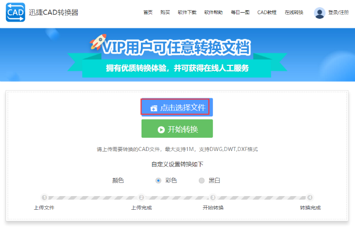The height and width of the screenshot is (228, 355).
Task: Click step 1 上传文件 circle marker
Action: 45,198
